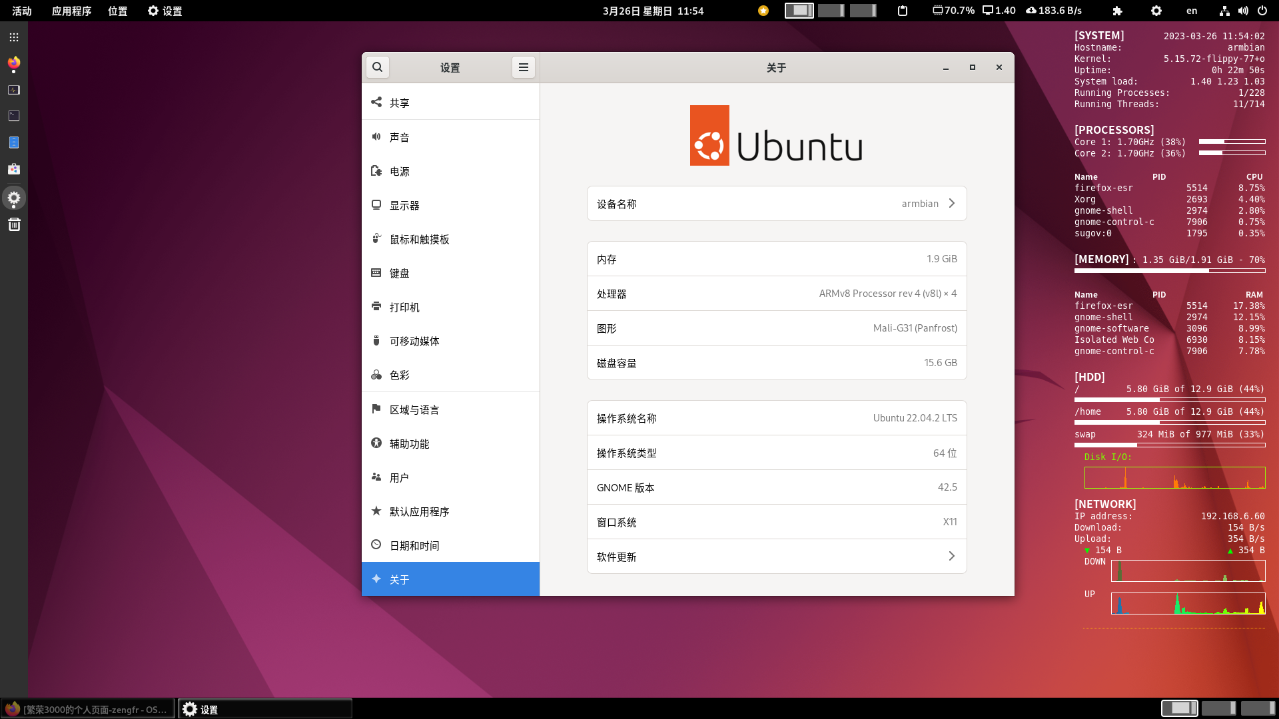Click the extensions puzzle icon in top bar
Viewport: 1279px width, 719px height.
[x=1118, y=11]
